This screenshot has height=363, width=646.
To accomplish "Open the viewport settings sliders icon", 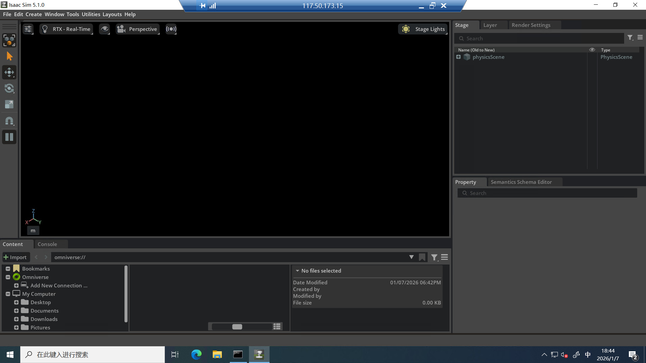I will (28, 29).
